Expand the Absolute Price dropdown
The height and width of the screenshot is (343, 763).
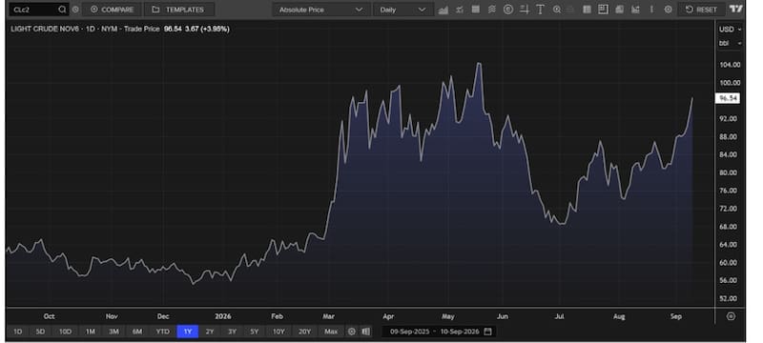pos(320,10)
